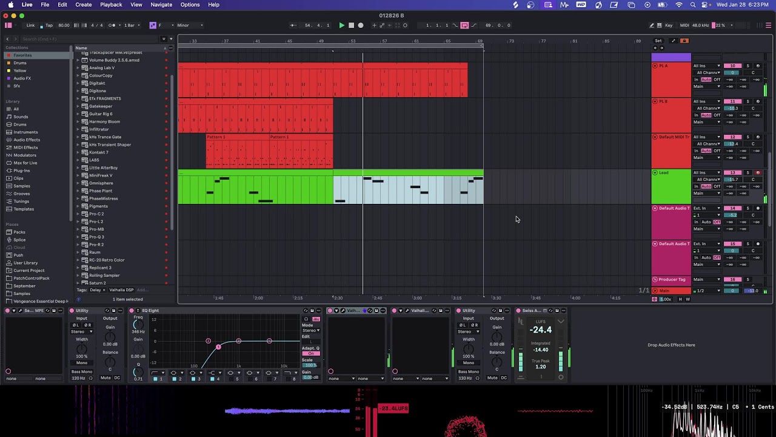This screenshot has width=776, height=437.
Task: Disarm the Lead track record button
Action: click(x=758, y=172)
